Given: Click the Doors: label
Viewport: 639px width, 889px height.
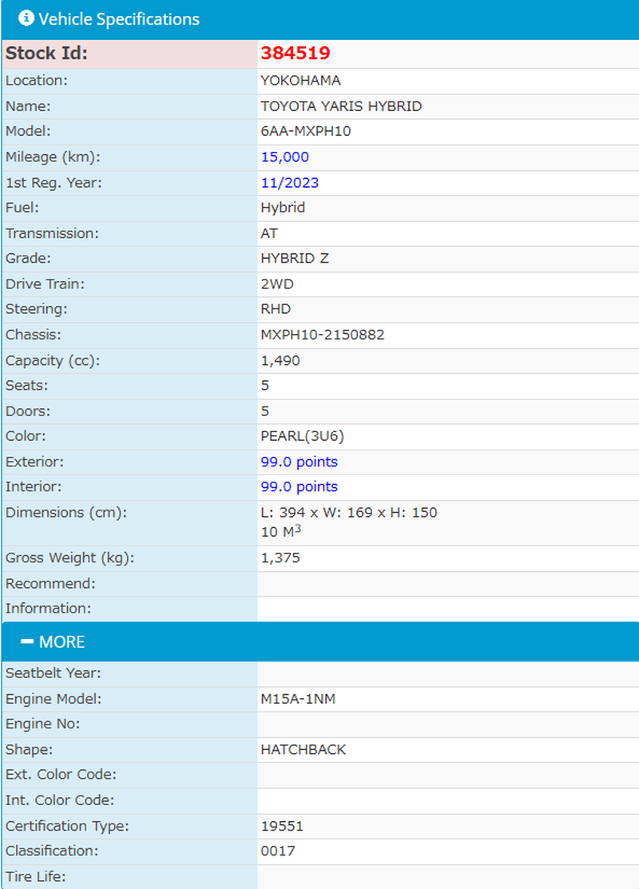Looking at the screenshot, I should pos(28,411).
